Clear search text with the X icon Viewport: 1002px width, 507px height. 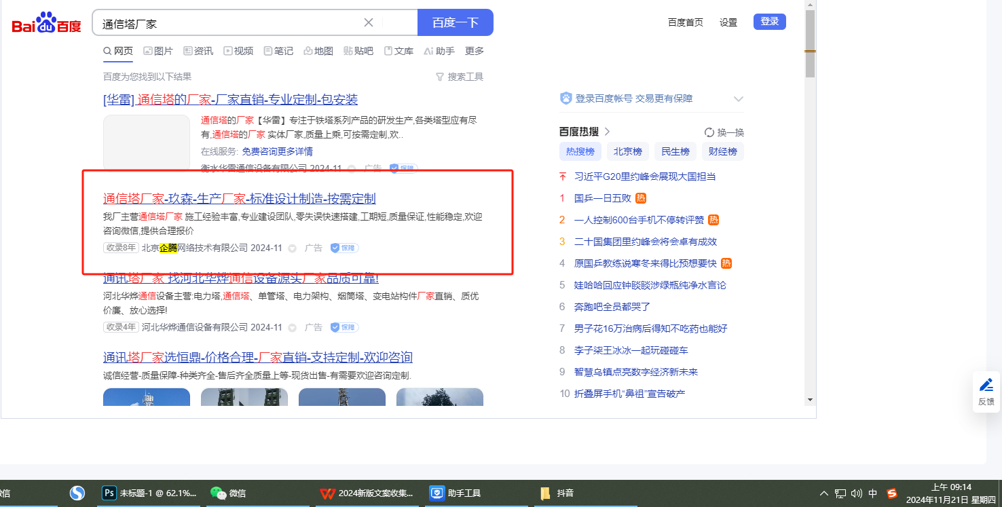[369, 22]
